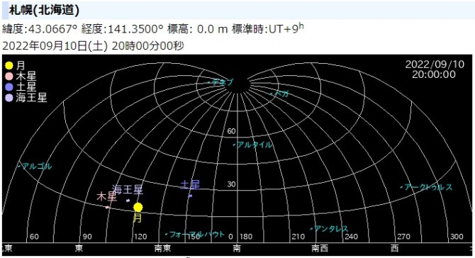Select the Jupiter marker labeled 木星
Image resolution: width=475 pixels, height=258 pixels.
107,208
